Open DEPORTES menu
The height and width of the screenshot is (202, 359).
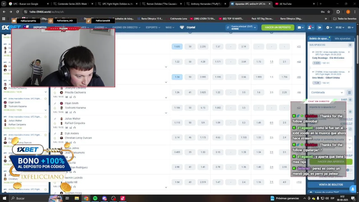click(x=40, y=27)
